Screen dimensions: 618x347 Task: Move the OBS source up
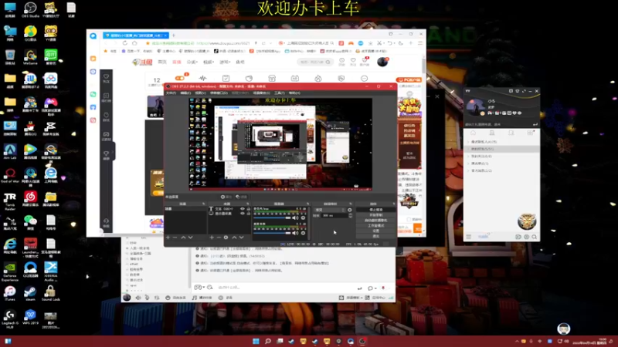click(x=234, y=238)
